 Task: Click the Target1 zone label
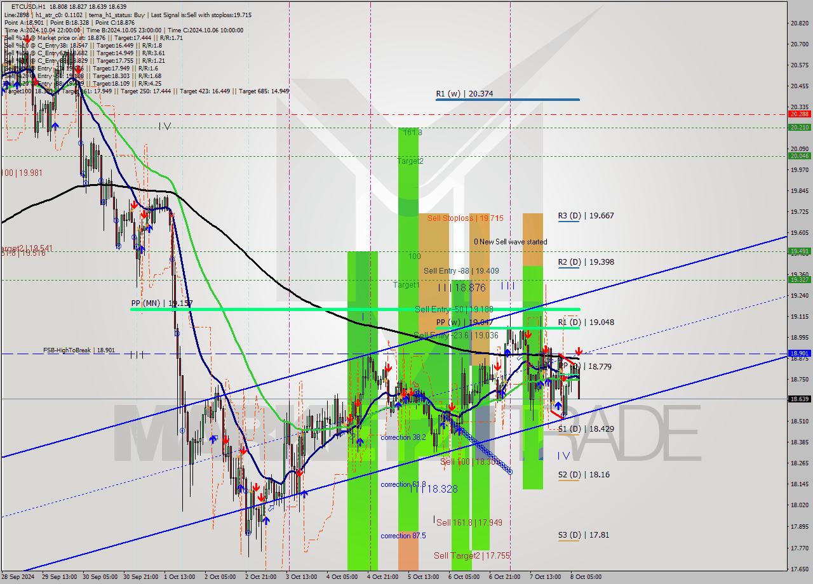tap(406, 285)
